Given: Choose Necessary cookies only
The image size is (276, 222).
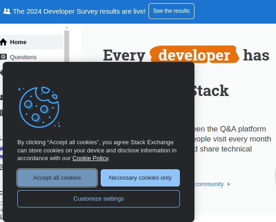Looking at the screenshot, I should pos(140,178).
